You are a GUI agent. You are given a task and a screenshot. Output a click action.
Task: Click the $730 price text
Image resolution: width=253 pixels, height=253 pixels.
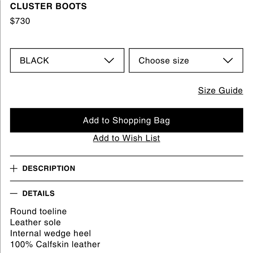click(x=20, y=21)
